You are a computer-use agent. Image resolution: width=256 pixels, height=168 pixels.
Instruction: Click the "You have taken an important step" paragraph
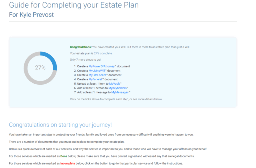(101, 135)
